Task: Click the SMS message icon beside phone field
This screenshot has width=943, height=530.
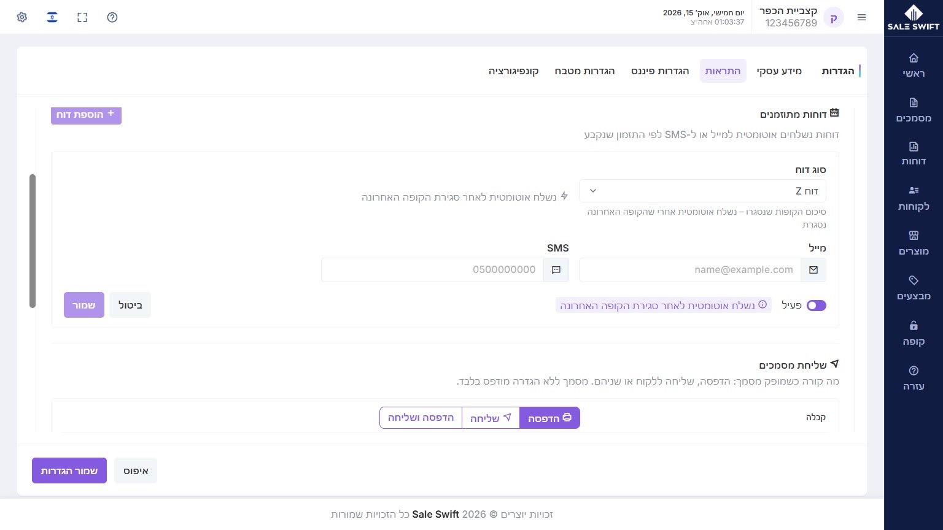Action: [556, 270]
